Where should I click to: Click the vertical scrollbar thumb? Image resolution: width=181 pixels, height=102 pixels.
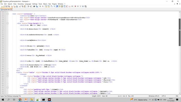(x=180, y=32)
